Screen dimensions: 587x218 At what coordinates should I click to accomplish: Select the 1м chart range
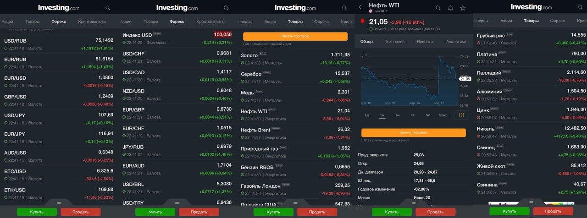click(398, 115)
